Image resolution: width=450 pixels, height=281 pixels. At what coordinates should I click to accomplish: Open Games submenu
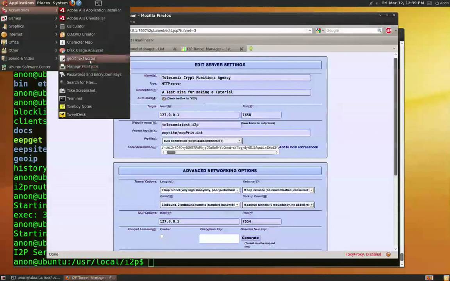click(29, 18)
